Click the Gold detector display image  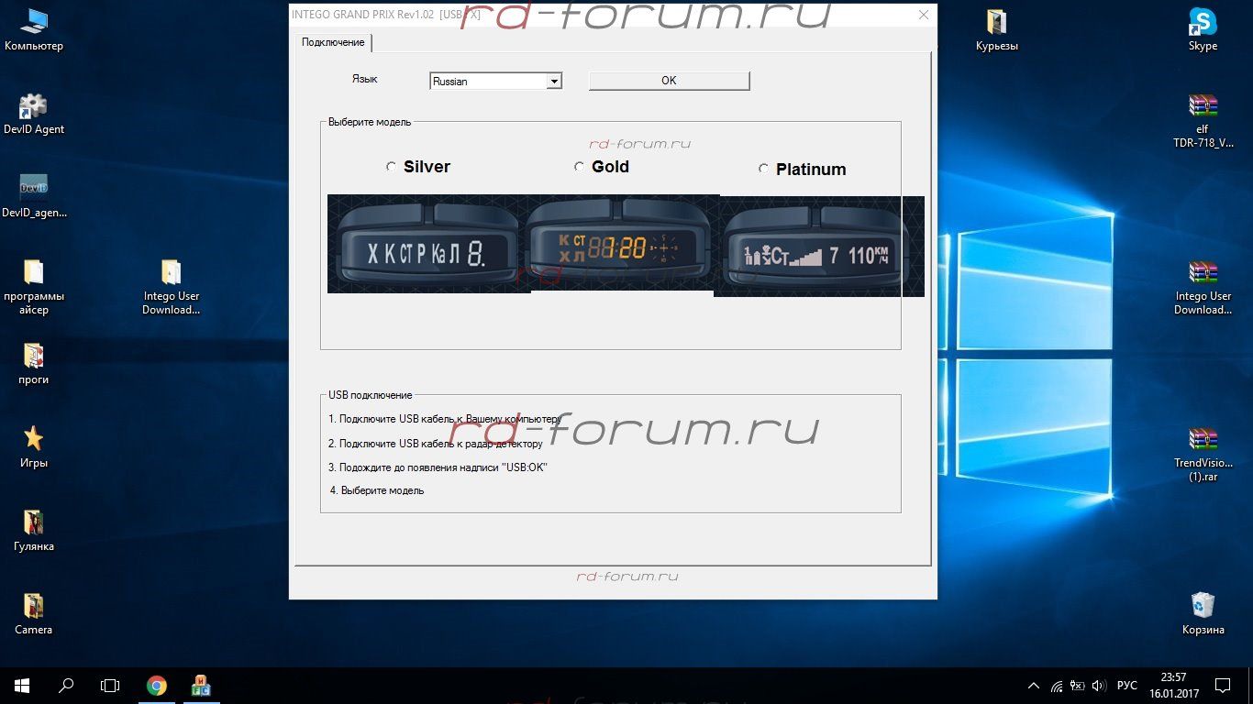click(620, 244)
